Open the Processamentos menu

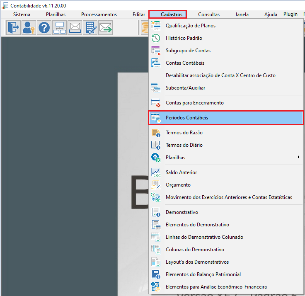[99, 15]
